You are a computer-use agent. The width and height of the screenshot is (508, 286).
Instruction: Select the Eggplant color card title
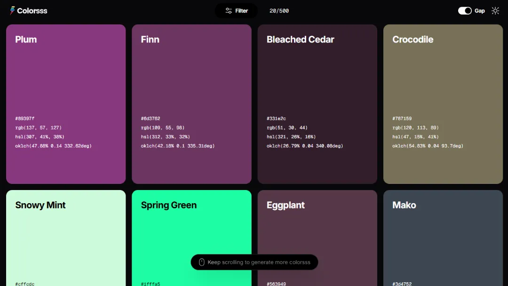pos(286,206)
